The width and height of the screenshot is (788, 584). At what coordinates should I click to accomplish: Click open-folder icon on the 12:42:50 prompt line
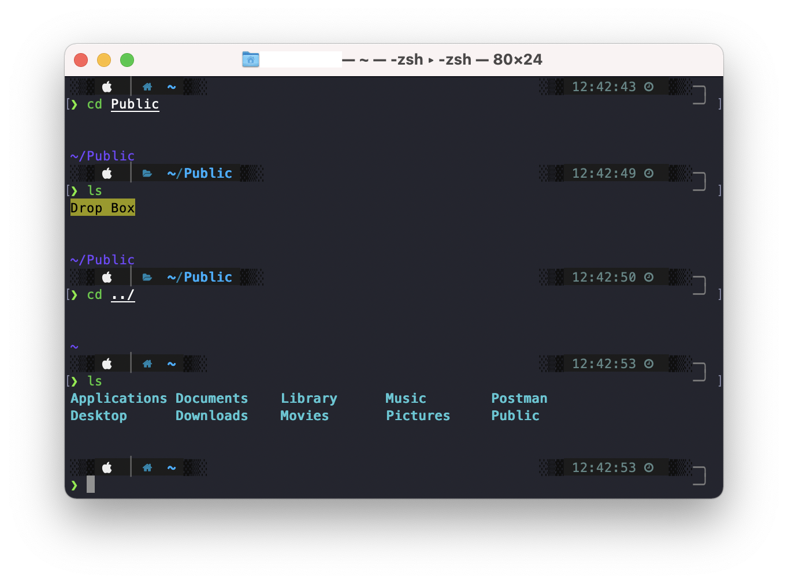(147, 278)
